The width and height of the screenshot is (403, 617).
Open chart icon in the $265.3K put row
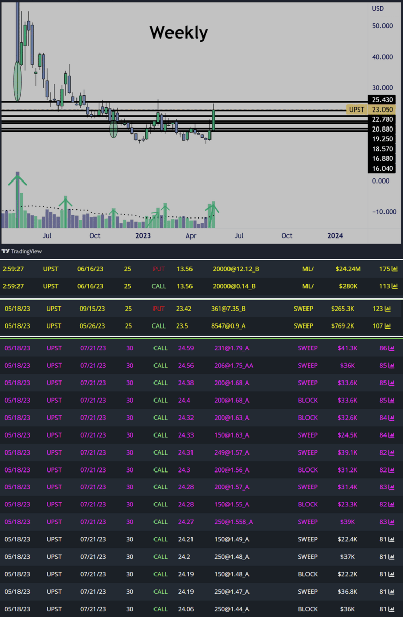click(388, 308)
